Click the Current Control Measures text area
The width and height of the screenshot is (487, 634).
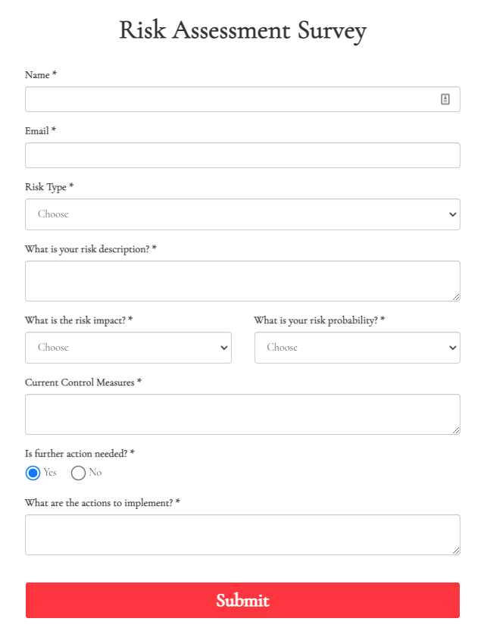[242, 414]
